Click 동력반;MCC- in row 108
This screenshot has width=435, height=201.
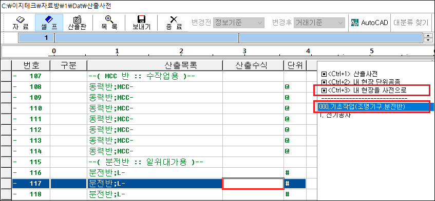tap(111, 87)
